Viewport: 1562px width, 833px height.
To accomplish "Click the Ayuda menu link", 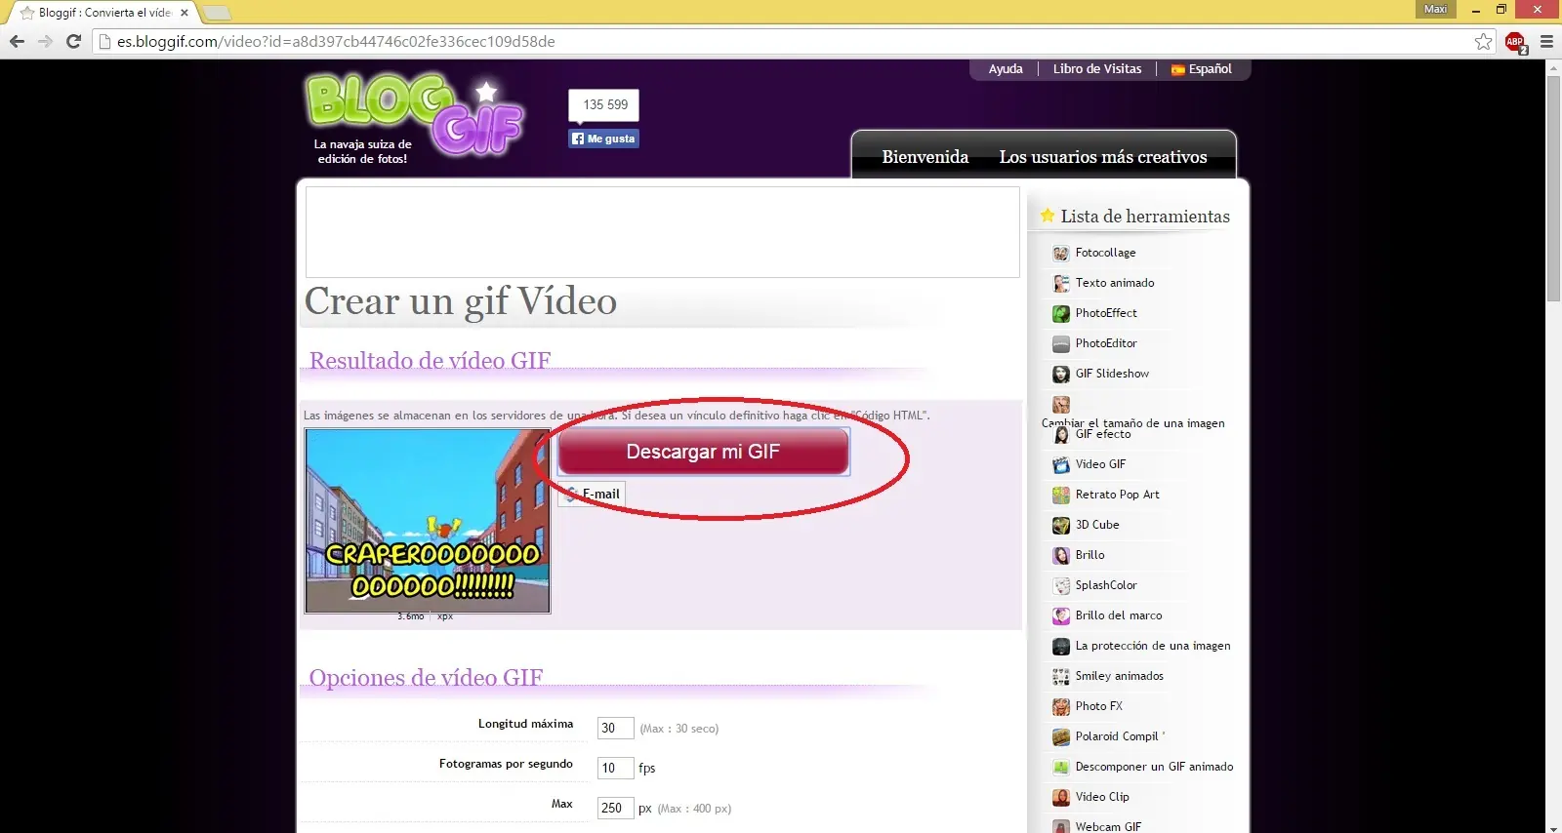I will [1006, 69].
